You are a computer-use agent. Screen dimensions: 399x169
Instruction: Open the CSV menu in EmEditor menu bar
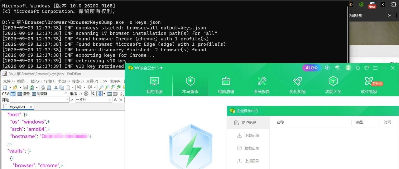click(x=104, y=81)
